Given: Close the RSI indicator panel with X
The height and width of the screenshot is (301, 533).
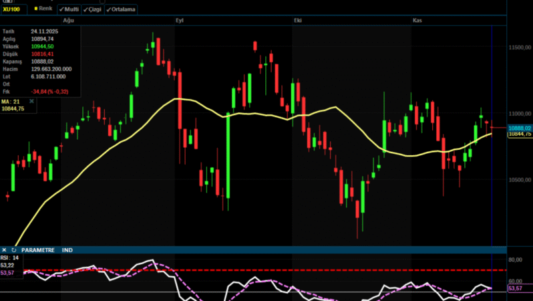Looking at the screenshot, I should [x=4, y=250].
